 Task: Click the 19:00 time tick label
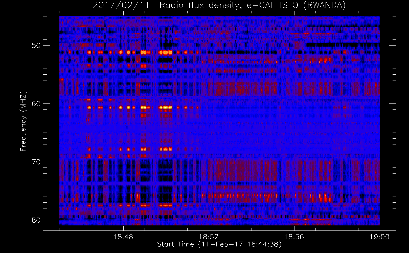pyautogui.click(x=380, y=237)
